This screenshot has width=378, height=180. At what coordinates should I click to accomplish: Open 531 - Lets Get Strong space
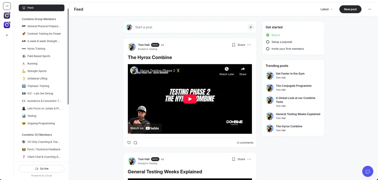coord(42,93)
